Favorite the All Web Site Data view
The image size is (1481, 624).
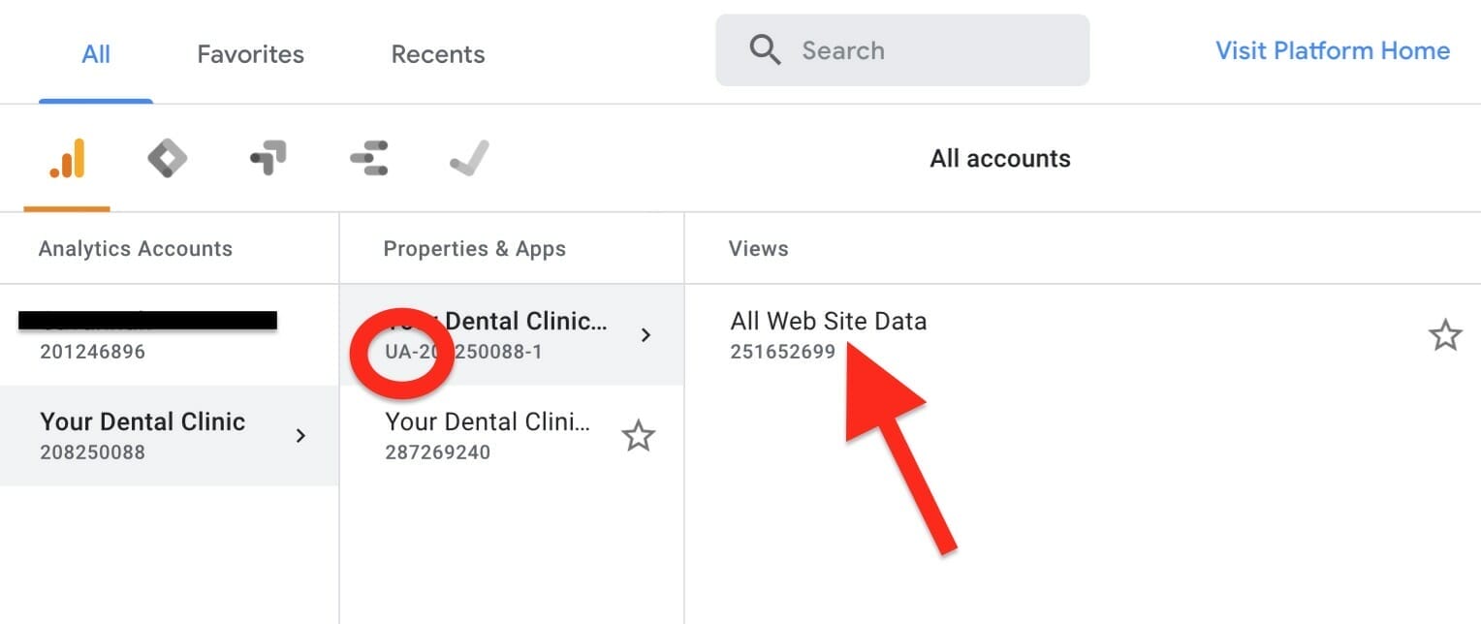pos(1445,334)
